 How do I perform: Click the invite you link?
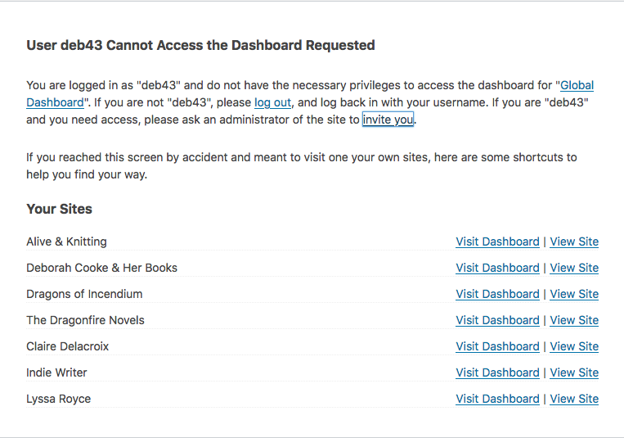(x=388, y=120)
